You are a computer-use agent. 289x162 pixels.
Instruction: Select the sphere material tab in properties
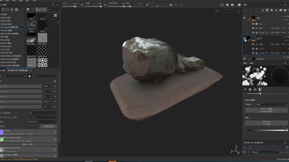pos(250,89)
